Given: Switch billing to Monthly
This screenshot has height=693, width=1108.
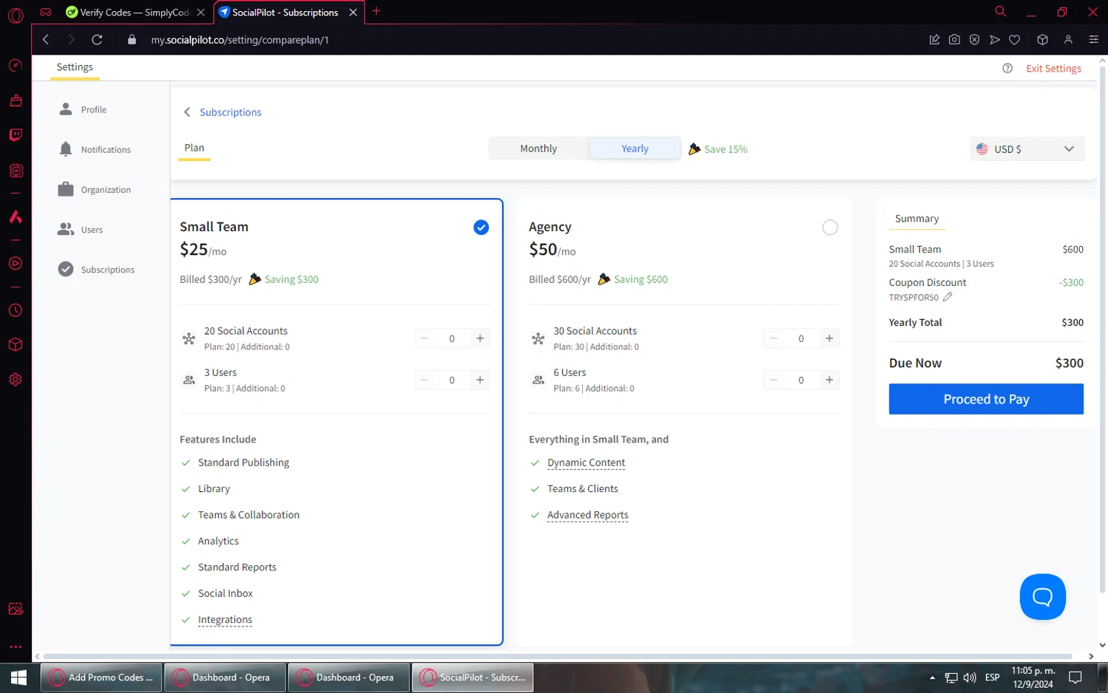Looking at the screenshot, I should point(538,148).
